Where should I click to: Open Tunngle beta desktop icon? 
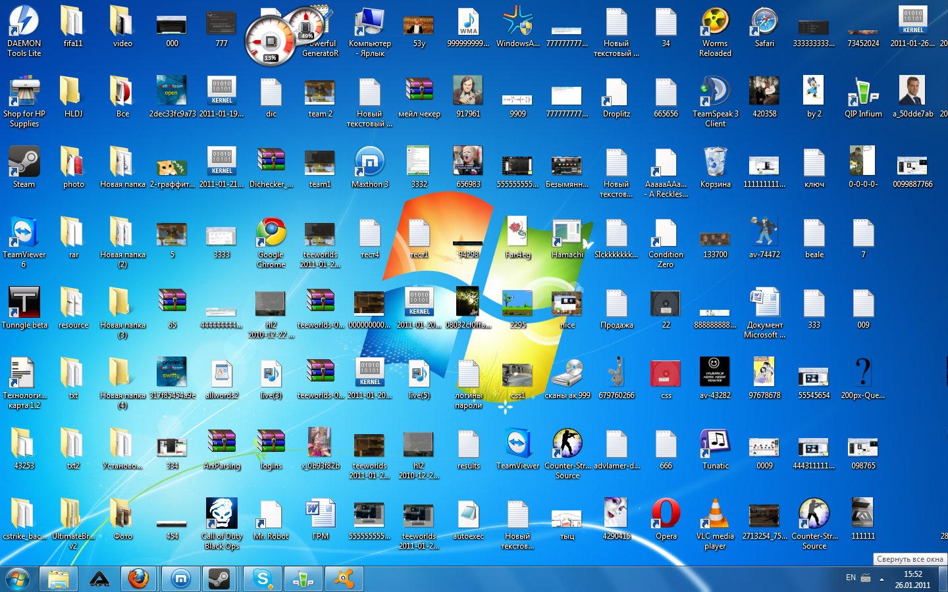24,308
